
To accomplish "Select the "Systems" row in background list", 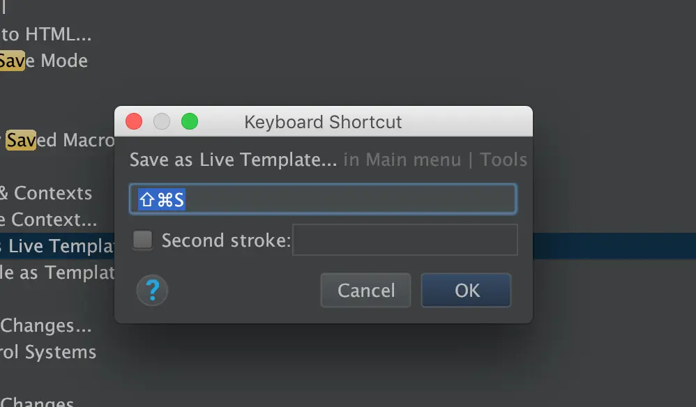I will 49,352.
